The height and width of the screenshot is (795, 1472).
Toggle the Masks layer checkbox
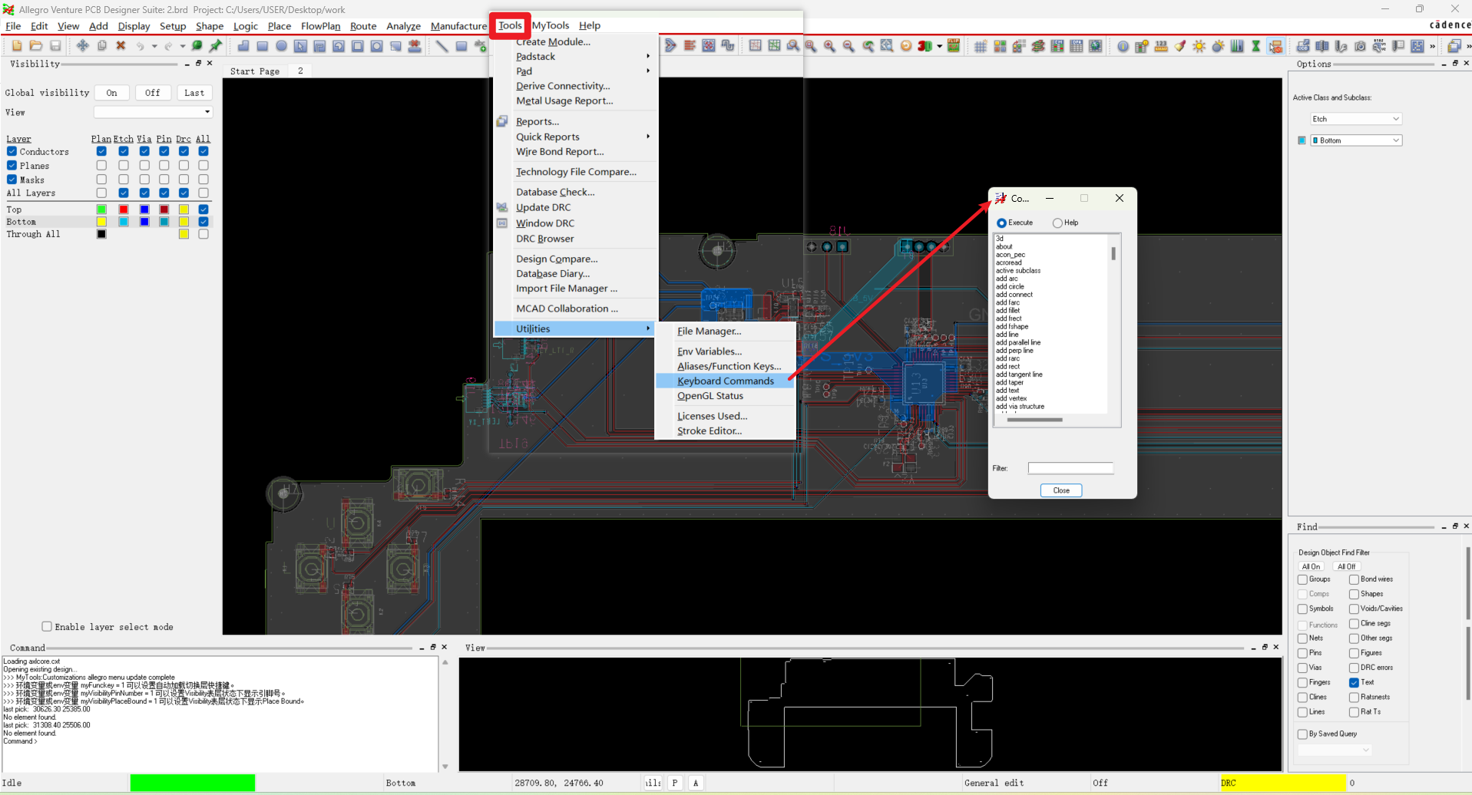click(x=12, y=180)
